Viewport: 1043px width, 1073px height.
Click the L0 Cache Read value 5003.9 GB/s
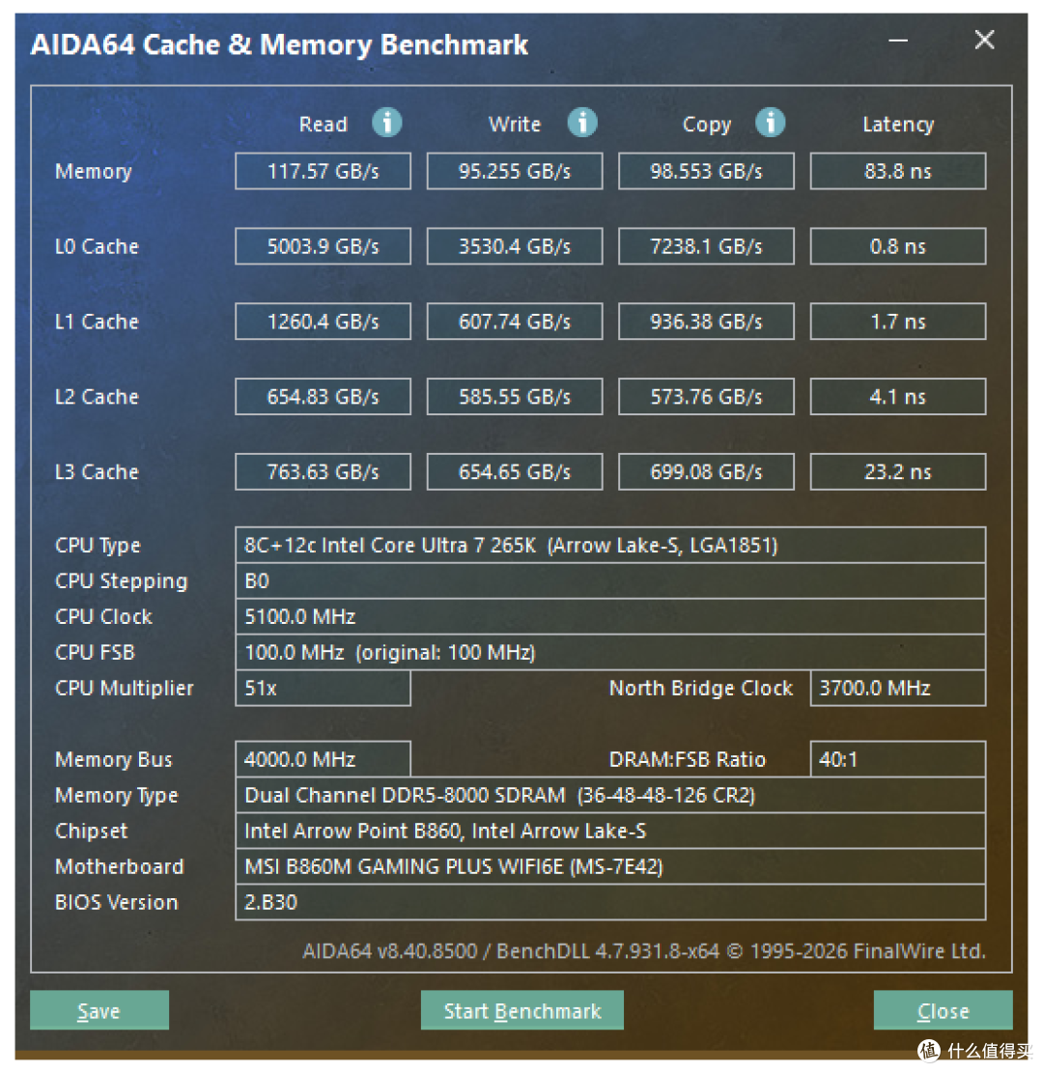[323, 246]
